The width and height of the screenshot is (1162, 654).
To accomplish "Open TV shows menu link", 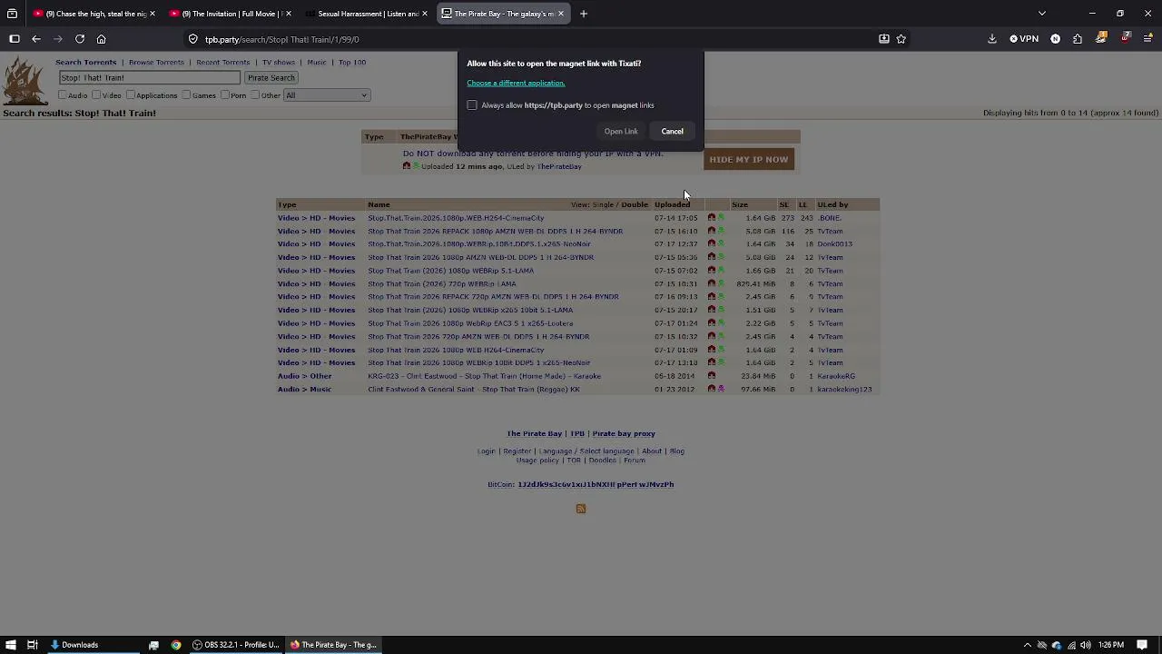I will [279, 63].
